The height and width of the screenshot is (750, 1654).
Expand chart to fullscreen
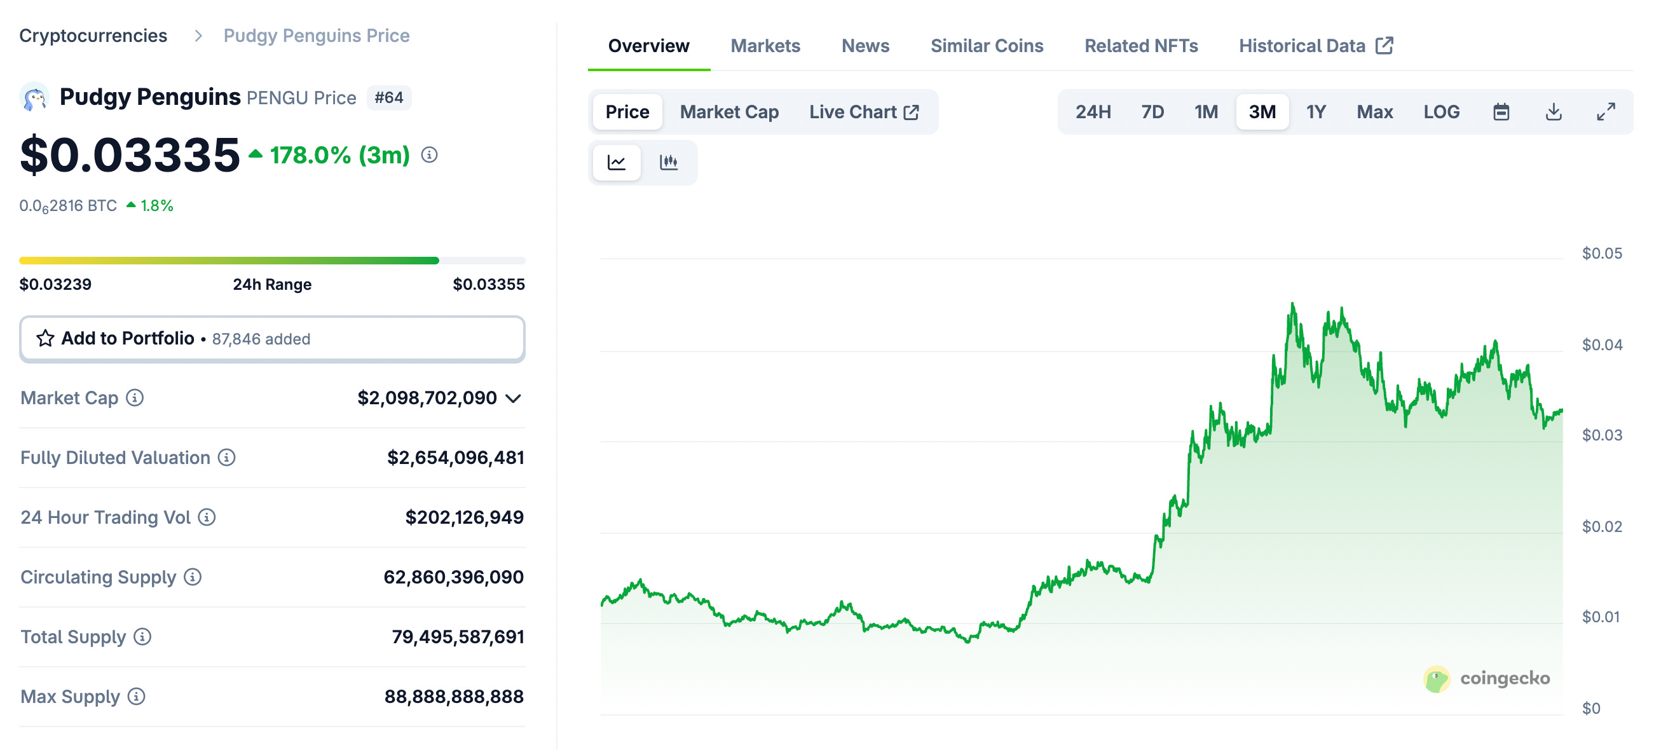(1605, 112)
